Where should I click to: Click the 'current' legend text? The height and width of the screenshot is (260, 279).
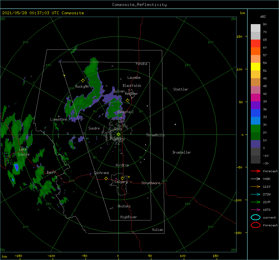(x=269, y=218)
